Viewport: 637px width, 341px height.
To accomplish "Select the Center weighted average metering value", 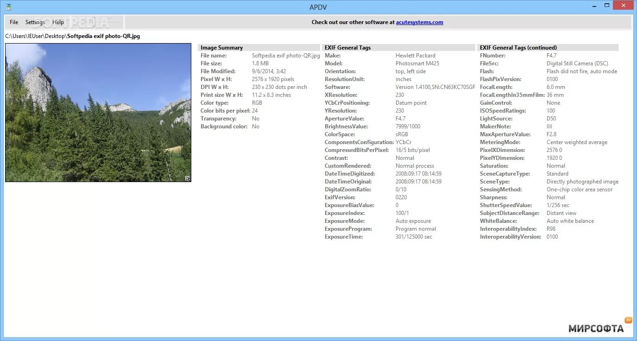I will coord(577,142).
